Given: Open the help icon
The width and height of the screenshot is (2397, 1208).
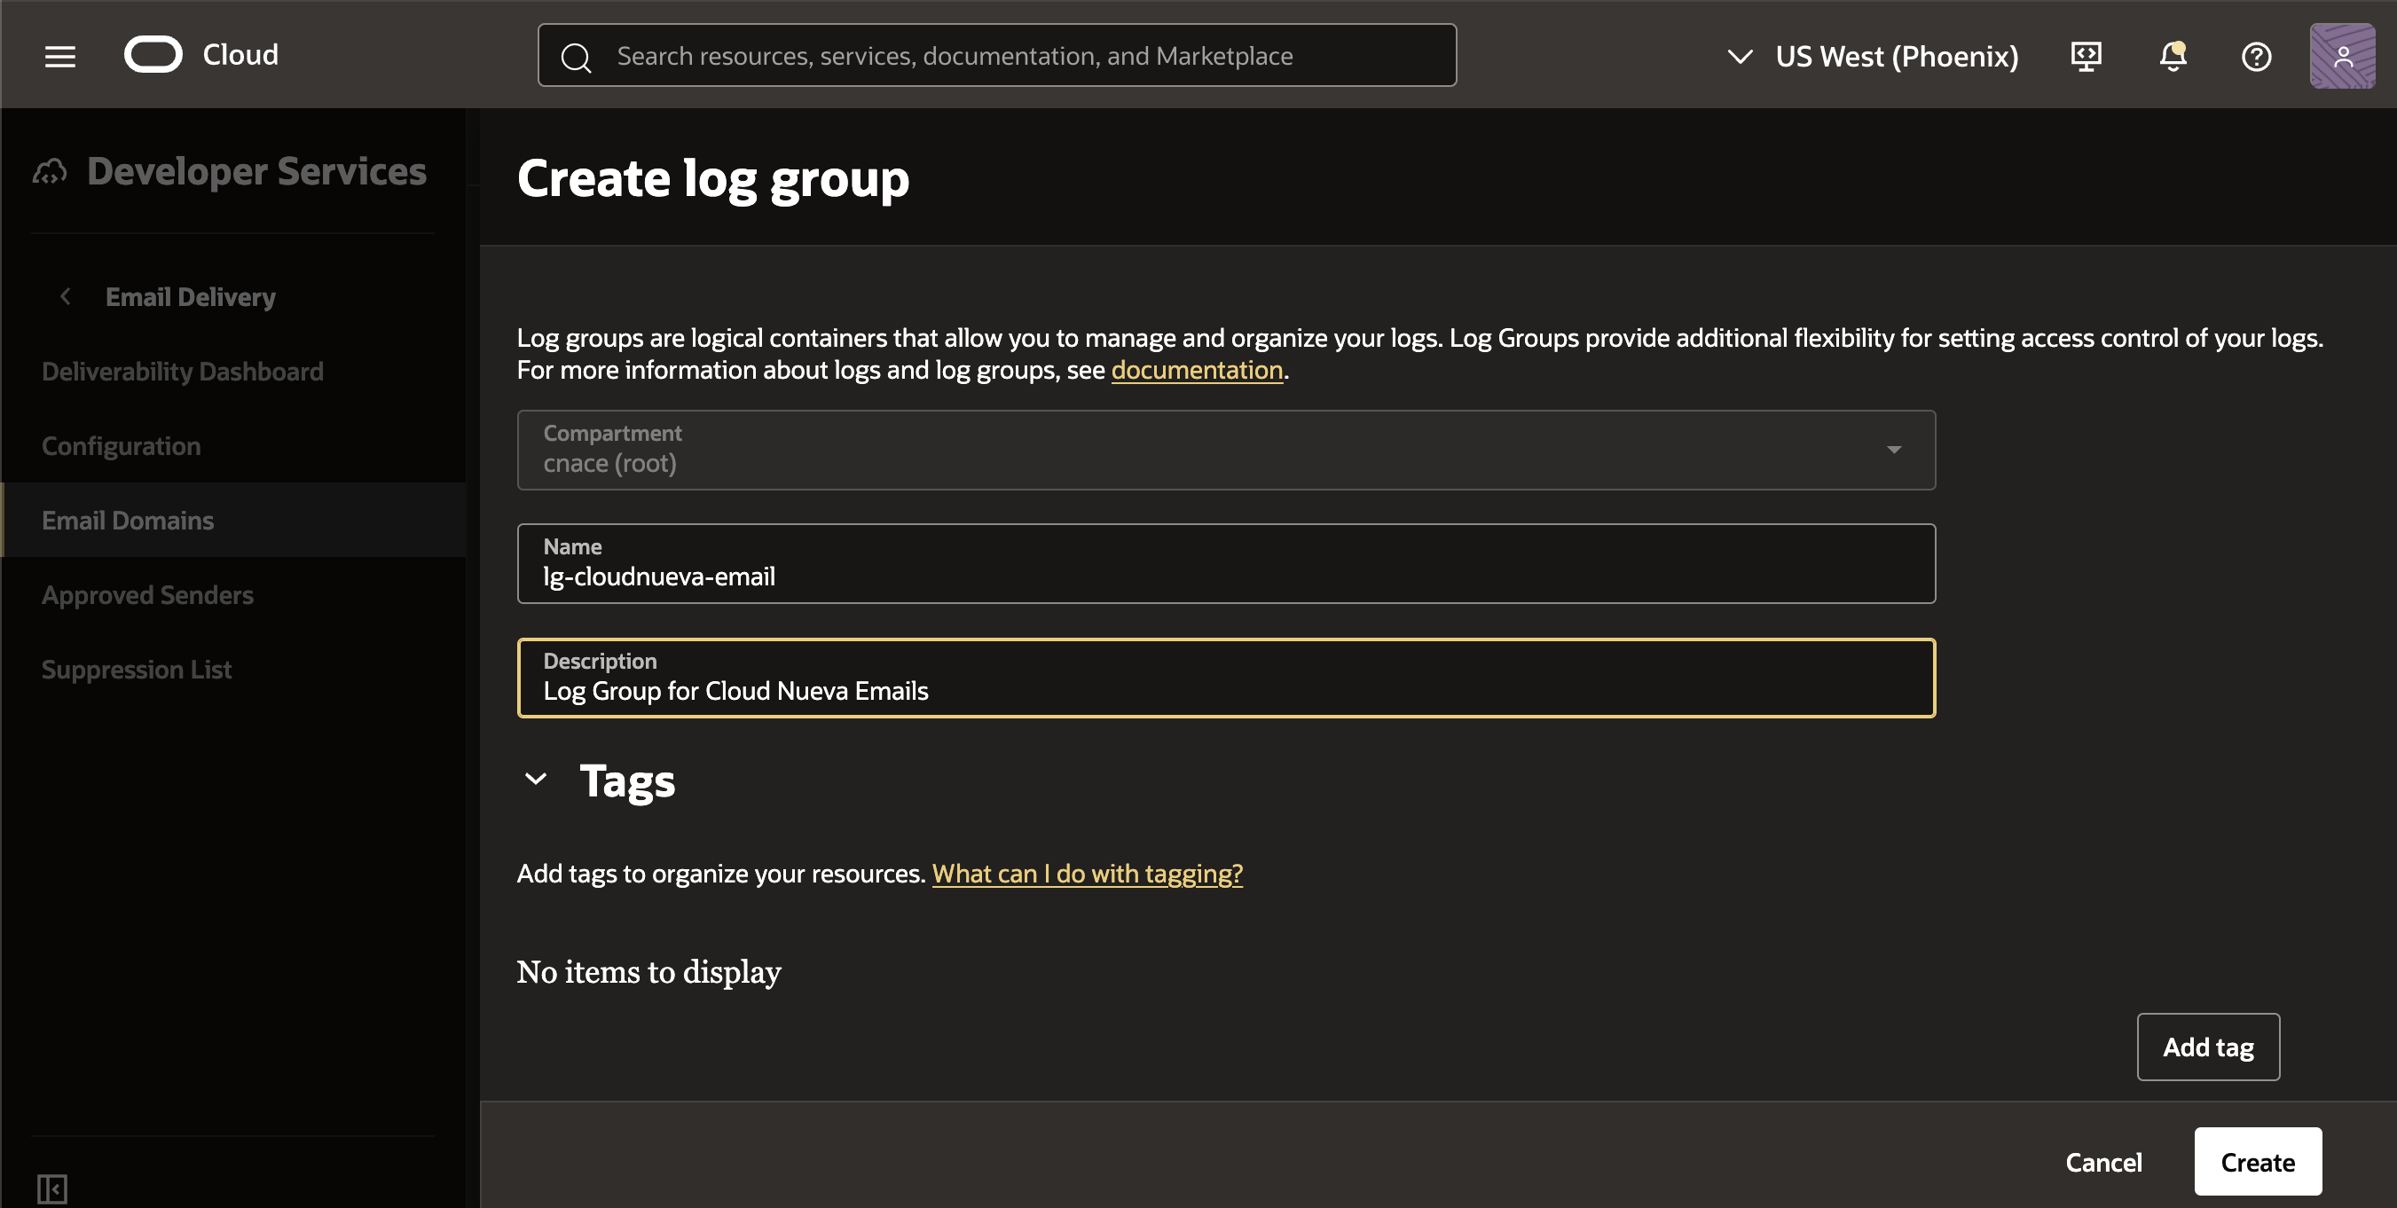Looking at the screenshot, I should [x=2257, y=56].
